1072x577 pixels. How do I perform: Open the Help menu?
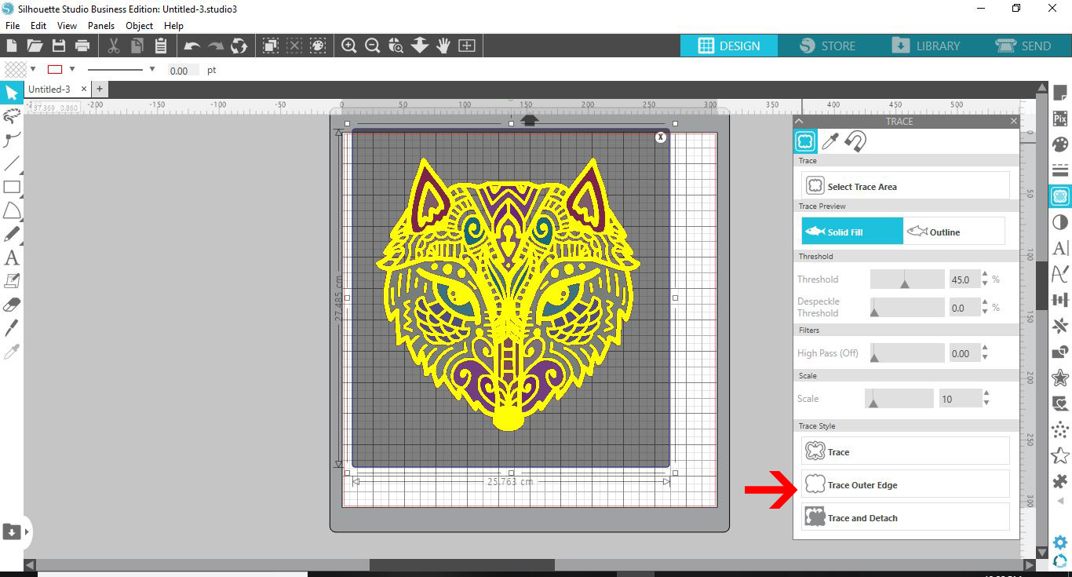173,25
